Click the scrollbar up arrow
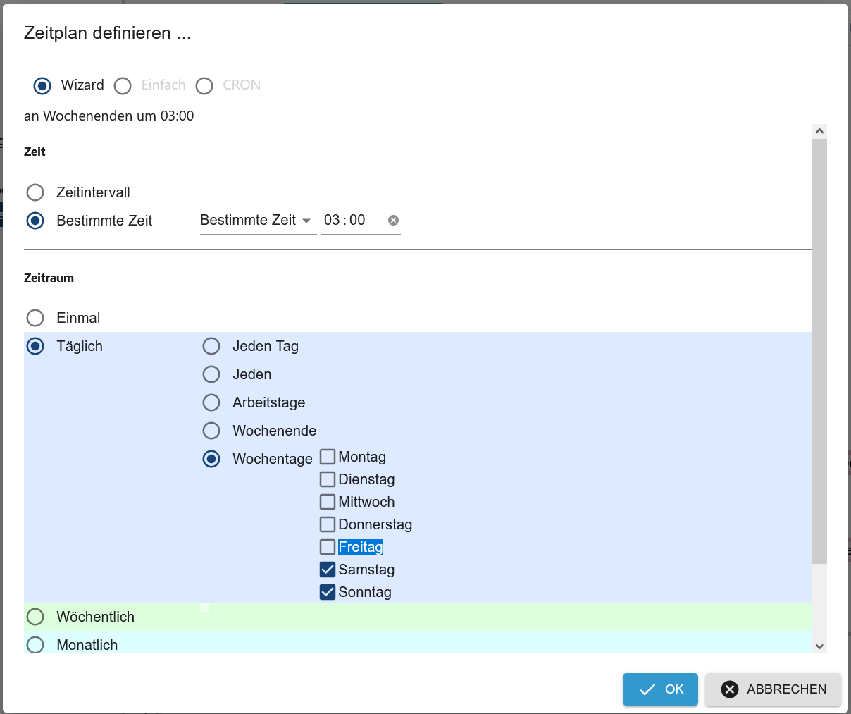 pyautogui.click(x=819, y=131)
